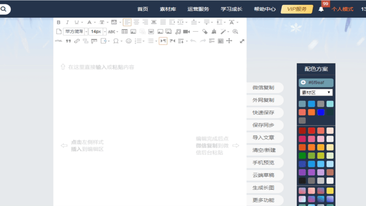
Task: Toggle left-align paragraph button
Action: pos(127,22)
